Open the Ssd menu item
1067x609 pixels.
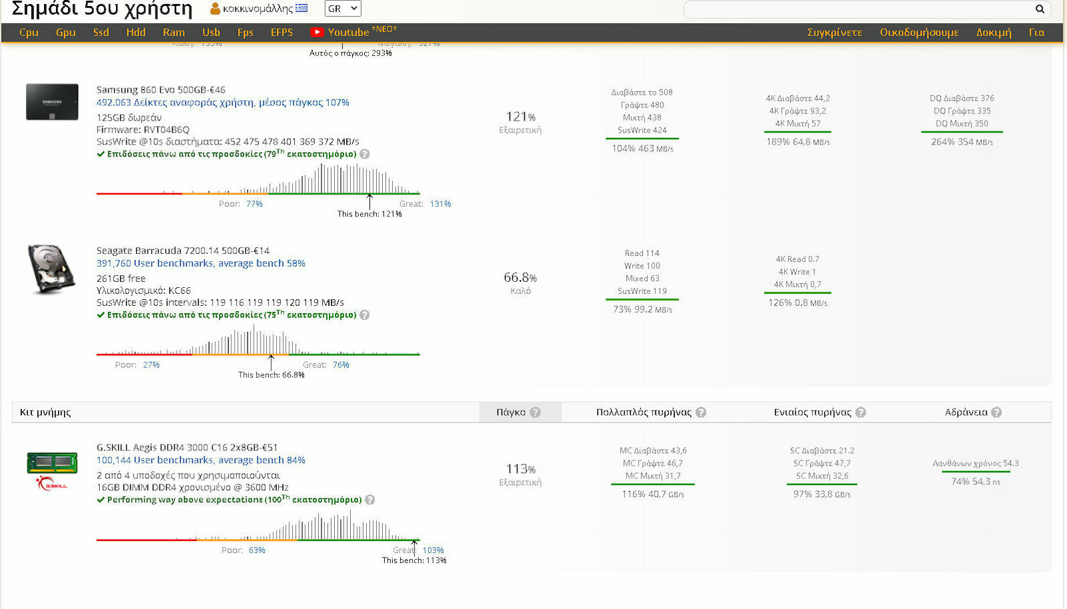tap(101, 32)
